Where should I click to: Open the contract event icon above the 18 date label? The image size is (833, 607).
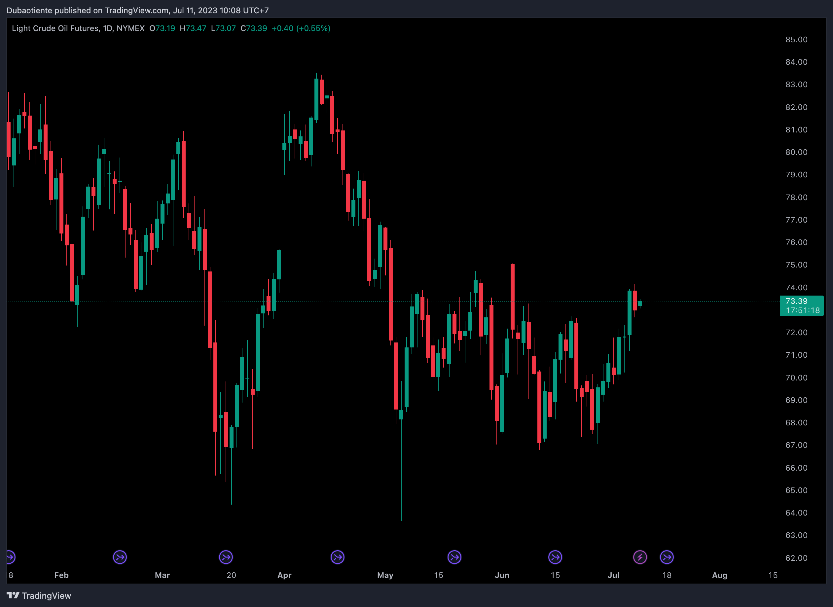[x=667, y=557]
